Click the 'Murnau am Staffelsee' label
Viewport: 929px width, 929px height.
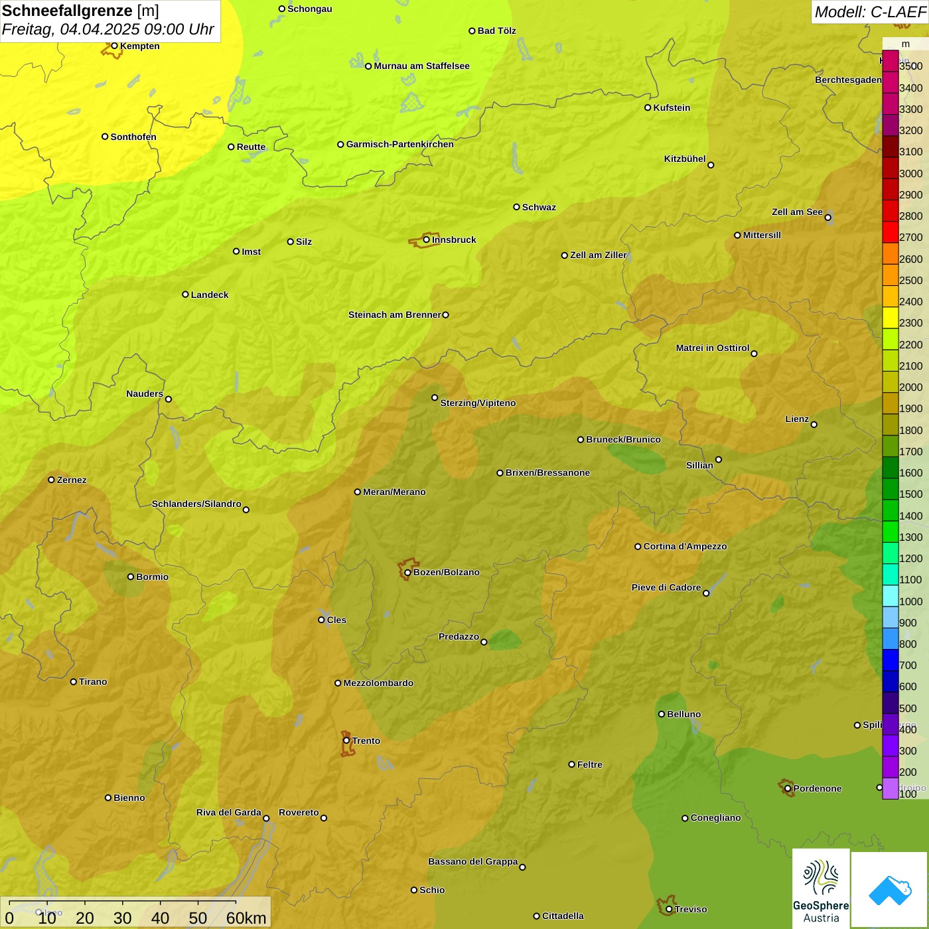point(421,66)
